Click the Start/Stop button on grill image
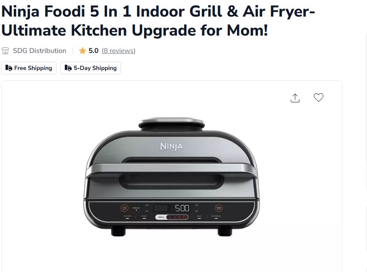This screenshot has width=367, height=272. (x=218, y=208)
